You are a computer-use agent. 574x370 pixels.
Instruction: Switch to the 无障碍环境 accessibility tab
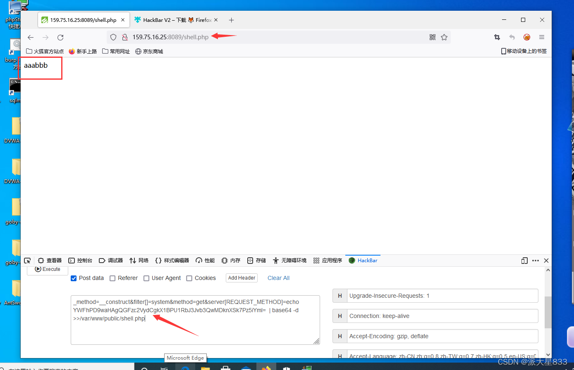click(x=289, y=261)
